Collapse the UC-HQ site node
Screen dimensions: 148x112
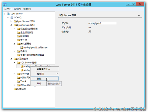click(8, 18)
